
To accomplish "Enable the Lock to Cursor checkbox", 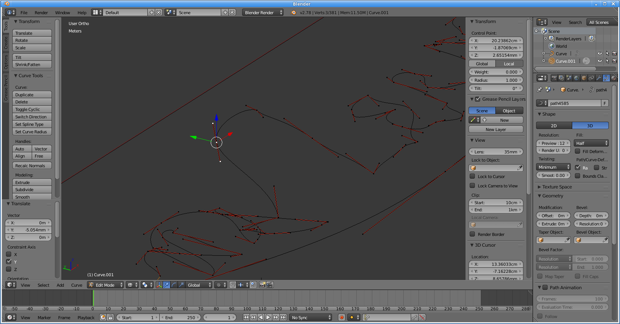I will pyautogui.click(x=472, y=176).
